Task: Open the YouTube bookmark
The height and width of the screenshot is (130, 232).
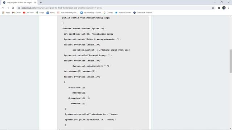Action: pyautogui.click(x=28, y=13)
